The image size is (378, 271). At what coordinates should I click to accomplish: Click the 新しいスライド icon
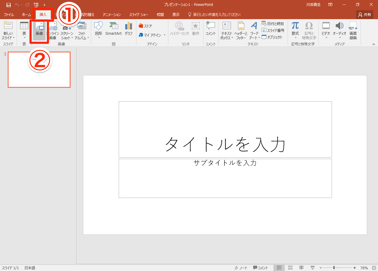point(8,26)
